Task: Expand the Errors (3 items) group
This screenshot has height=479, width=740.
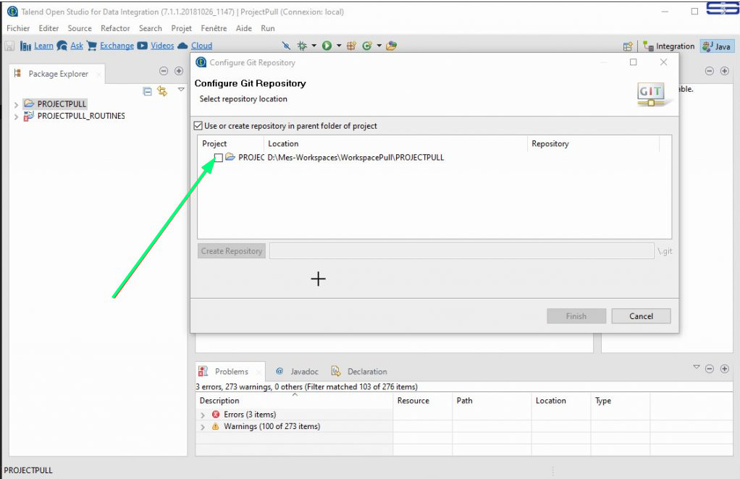Action: pos(203,415)
